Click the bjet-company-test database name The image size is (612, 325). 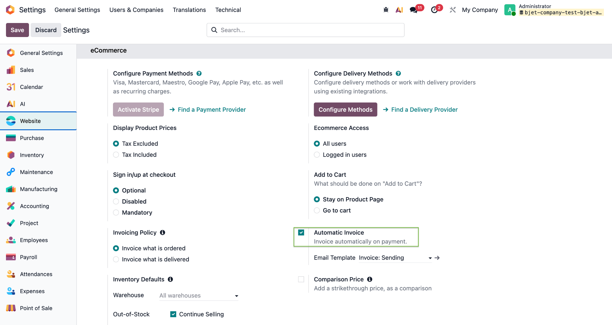pos(561,13)
